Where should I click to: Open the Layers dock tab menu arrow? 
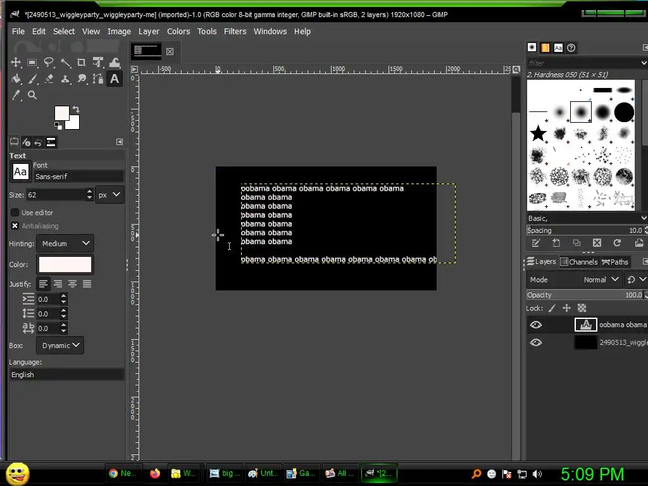click(645, 261)
